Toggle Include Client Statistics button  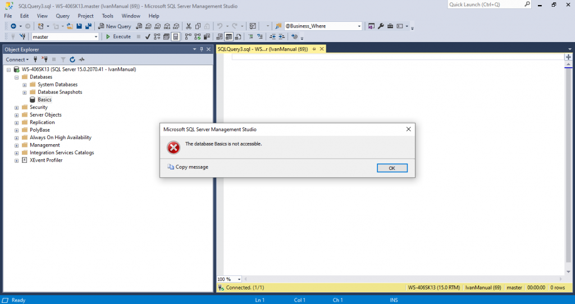click(207, 36)
